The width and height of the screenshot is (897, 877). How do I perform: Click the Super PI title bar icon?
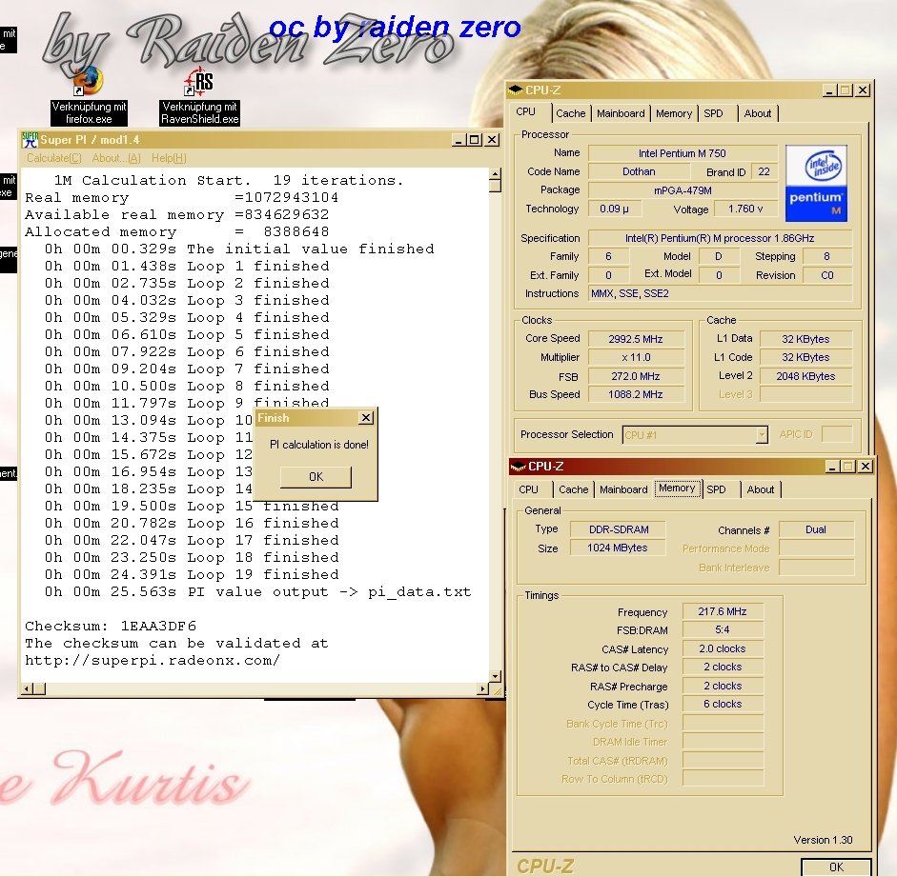coord(30,139)
